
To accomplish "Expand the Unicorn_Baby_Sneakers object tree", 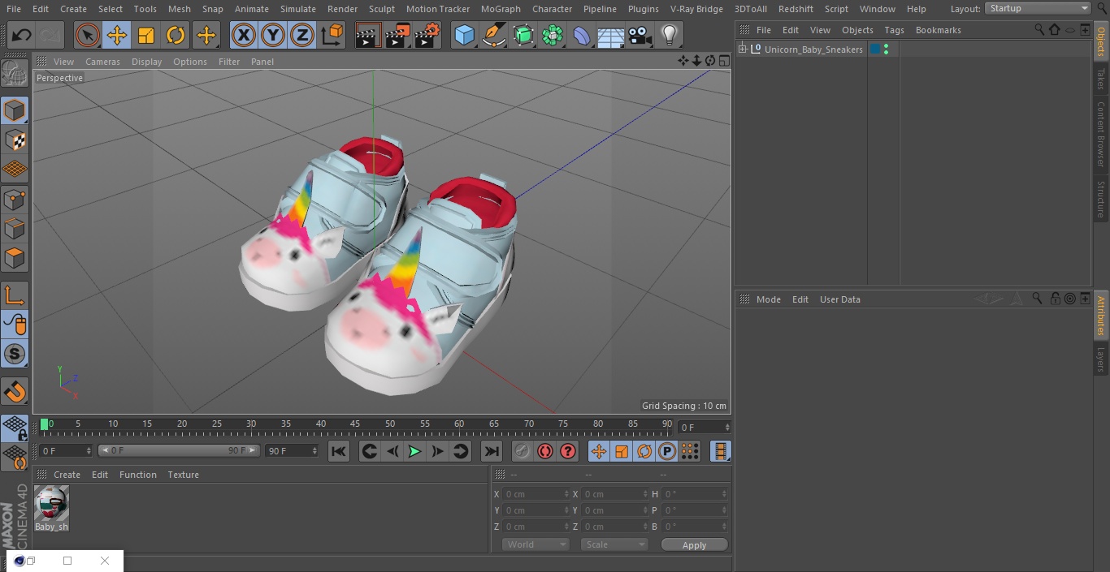I will pyautogui.click(x=742, y=49).
